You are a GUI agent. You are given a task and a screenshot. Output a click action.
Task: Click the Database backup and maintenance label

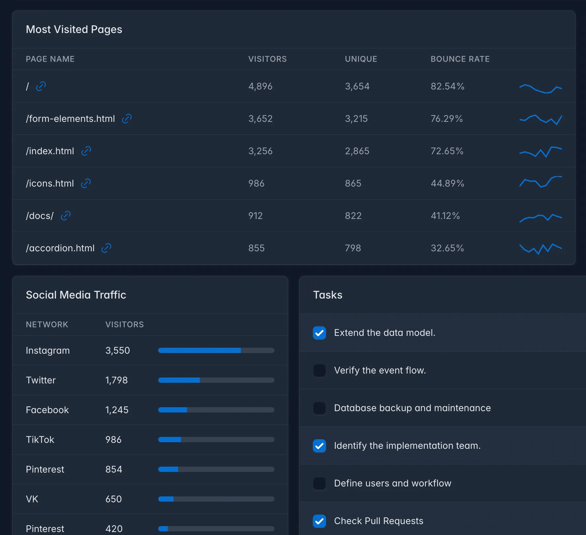point(412,408)
